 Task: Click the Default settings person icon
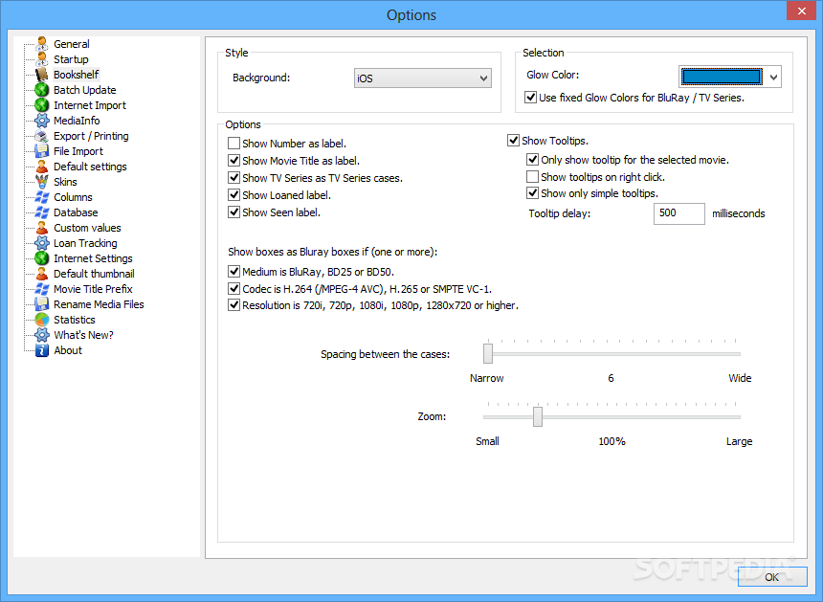42,167
